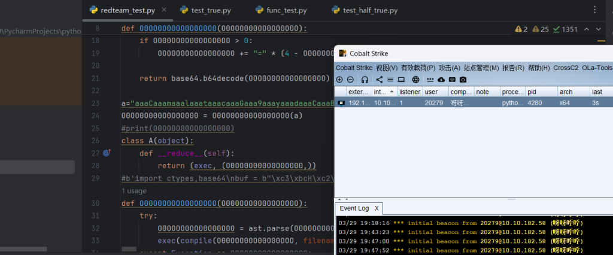This screenshot has height=255, width=613.
Task: Open the 视图(V) menu
Action: (x=387, y=68)
